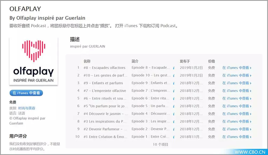
Task: Select title #8 – Escapades olfactives
Action: (x=105, y=68)
